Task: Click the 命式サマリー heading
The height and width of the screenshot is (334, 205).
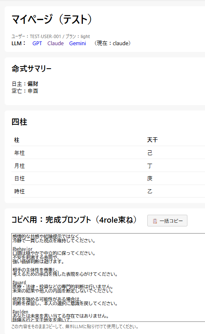Action: click(x=31, y=69)
